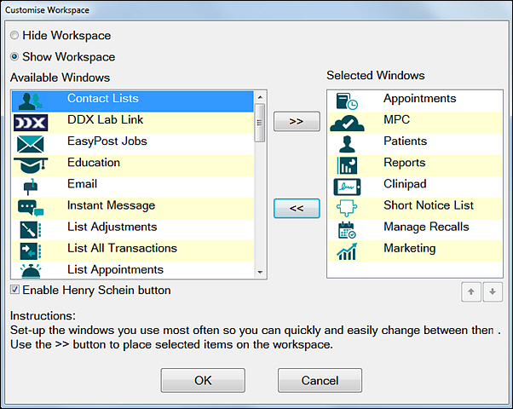Select List Adjustments in the list
Image resolution: width=513 pixels, height=409 pixels.
coord(133,230)
